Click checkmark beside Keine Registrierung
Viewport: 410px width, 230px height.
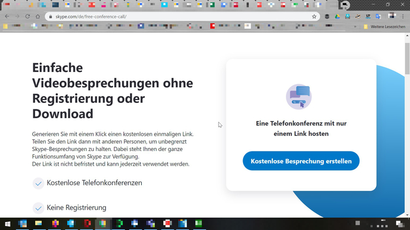pyautogui.click(x=39, y=208)
